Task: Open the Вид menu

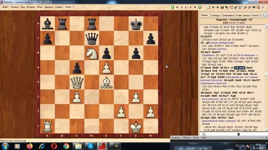Action: point(23,7)
